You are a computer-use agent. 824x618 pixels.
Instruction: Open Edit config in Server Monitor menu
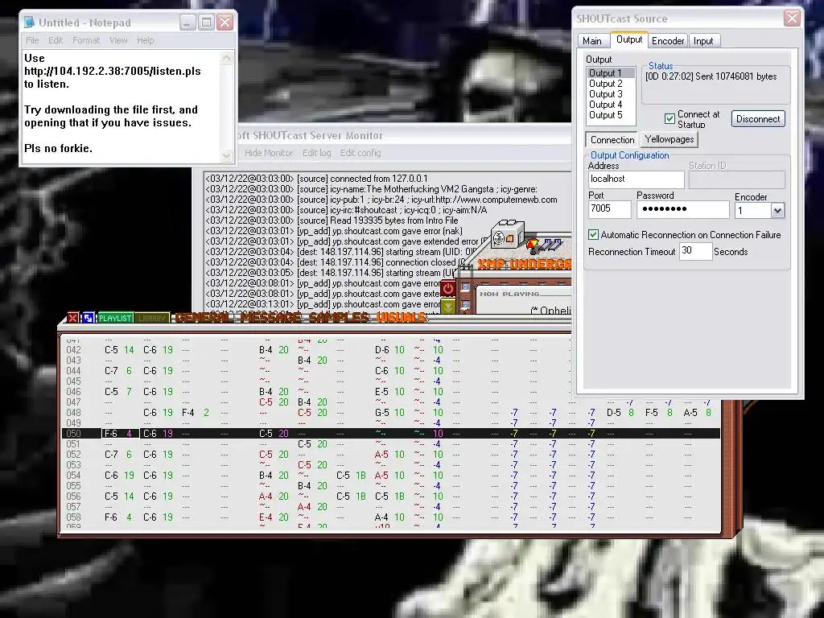click(x=360, y=153)
